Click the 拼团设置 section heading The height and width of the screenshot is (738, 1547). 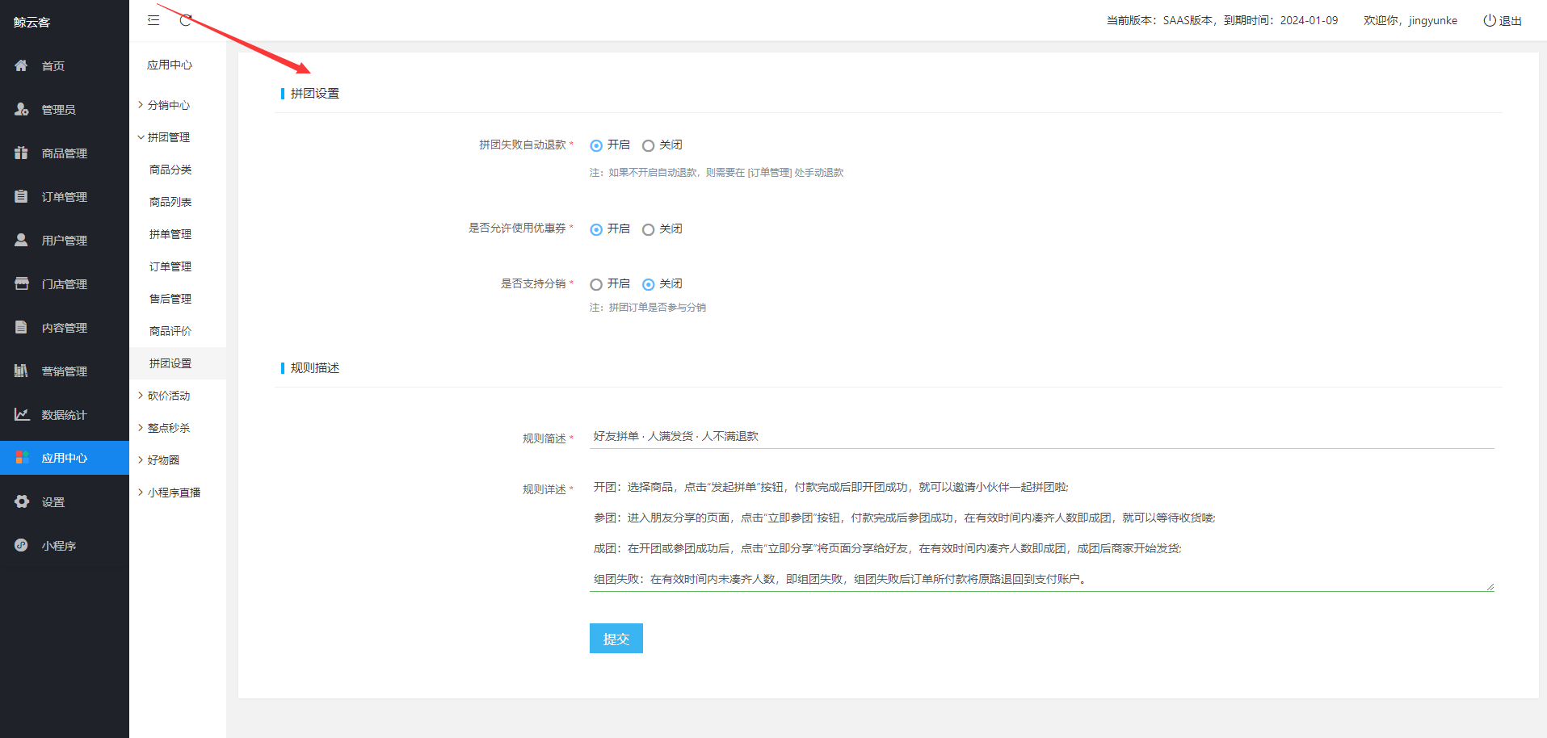point(315,94)
